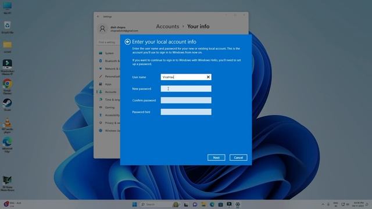The height and width of the screenshot is (209, 372).
Task: Launch Google Chrome from the desktop
Action: click(8, 87)
